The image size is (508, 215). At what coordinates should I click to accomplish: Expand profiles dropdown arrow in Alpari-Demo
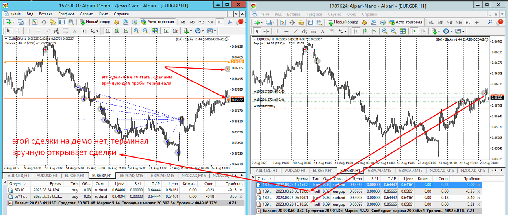(26, 22)
